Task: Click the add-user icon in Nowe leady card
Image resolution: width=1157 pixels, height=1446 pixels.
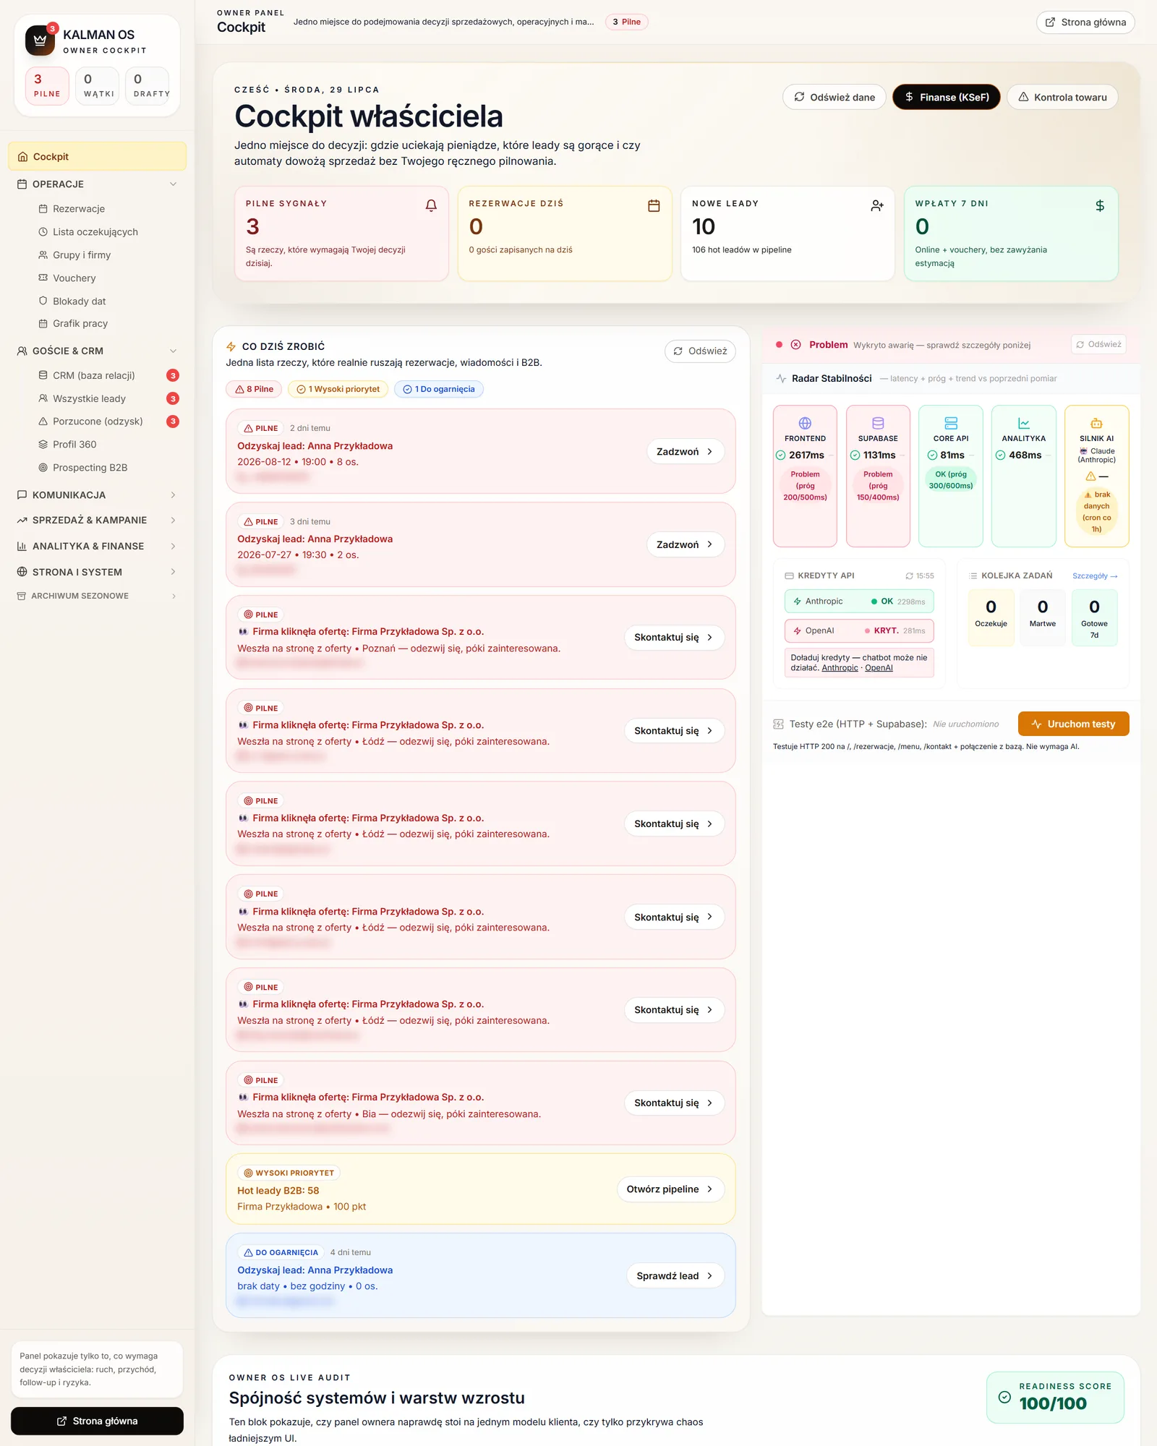Action: (x=877, y=205)
